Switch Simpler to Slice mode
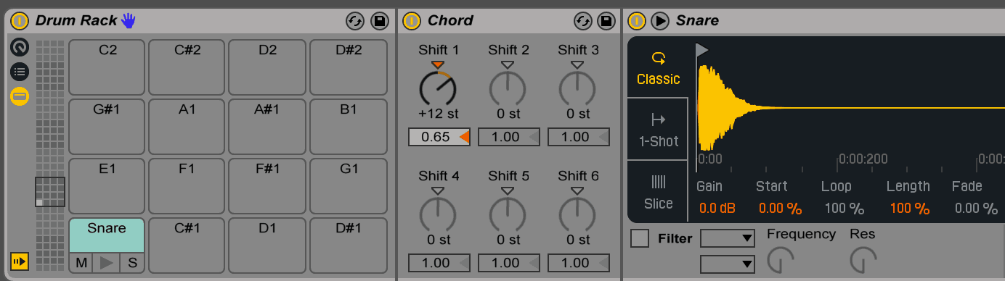 (658, 192)
